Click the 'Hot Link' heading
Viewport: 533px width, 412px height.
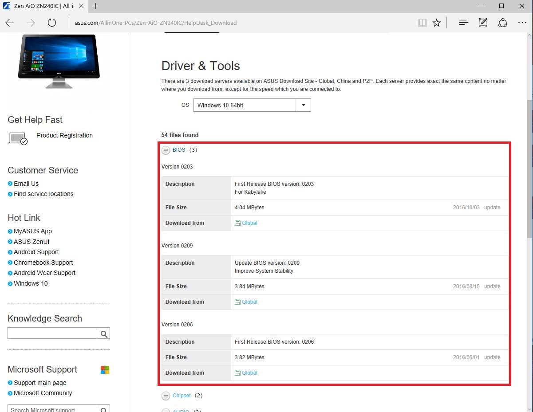tap(24, 218)
